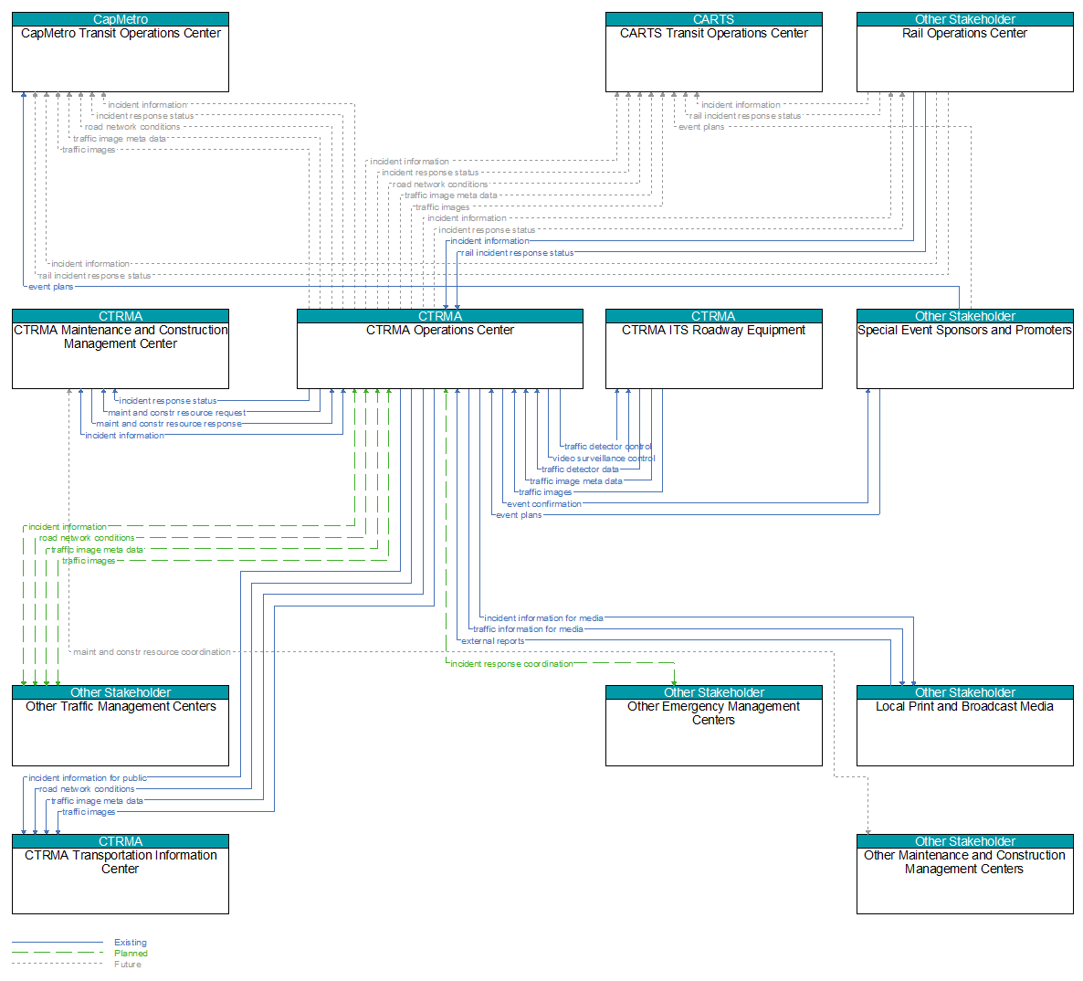1083x981 pixels.
Task: Select Other Maintenance and Construction Management Centers box
Action: 965,874
